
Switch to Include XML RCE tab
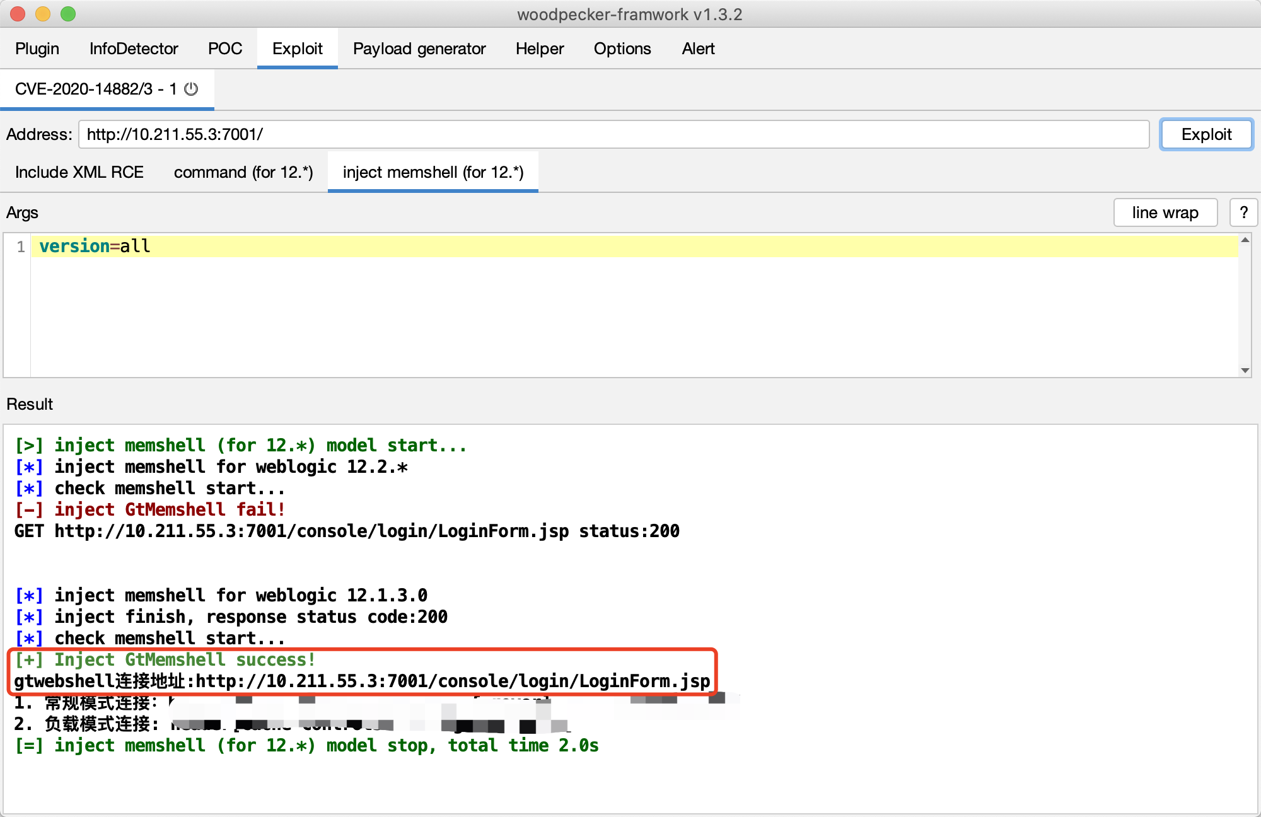coord(79,172)
